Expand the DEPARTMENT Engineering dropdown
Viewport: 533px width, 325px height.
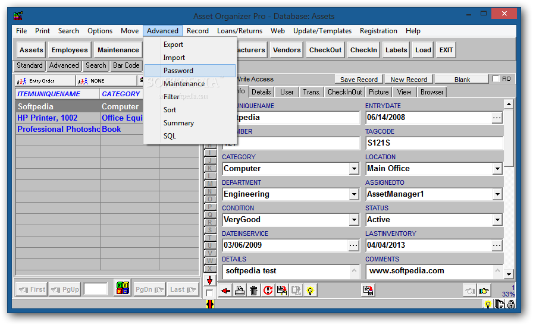pos(354,194)
